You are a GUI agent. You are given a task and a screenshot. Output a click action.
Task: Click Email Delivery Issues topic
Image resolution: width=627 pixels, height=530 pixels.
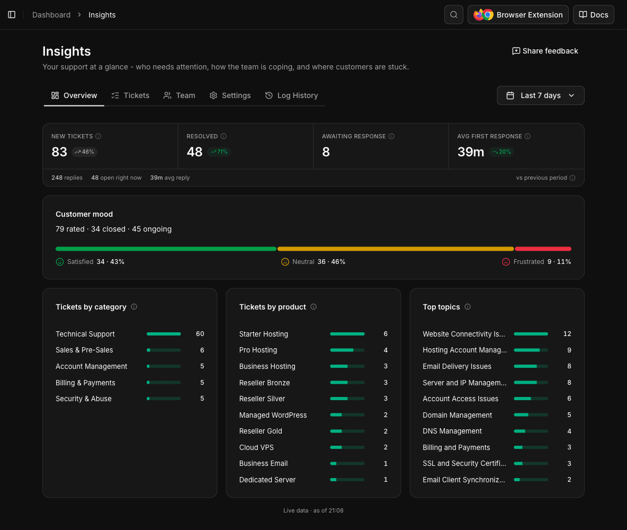(497, 366)
